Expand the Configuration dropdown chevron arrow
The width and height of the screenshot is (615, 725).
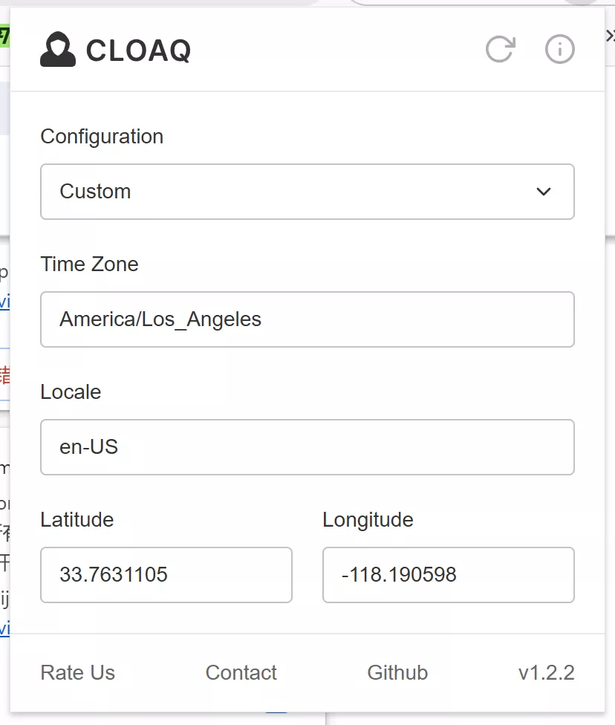point(544,192)
